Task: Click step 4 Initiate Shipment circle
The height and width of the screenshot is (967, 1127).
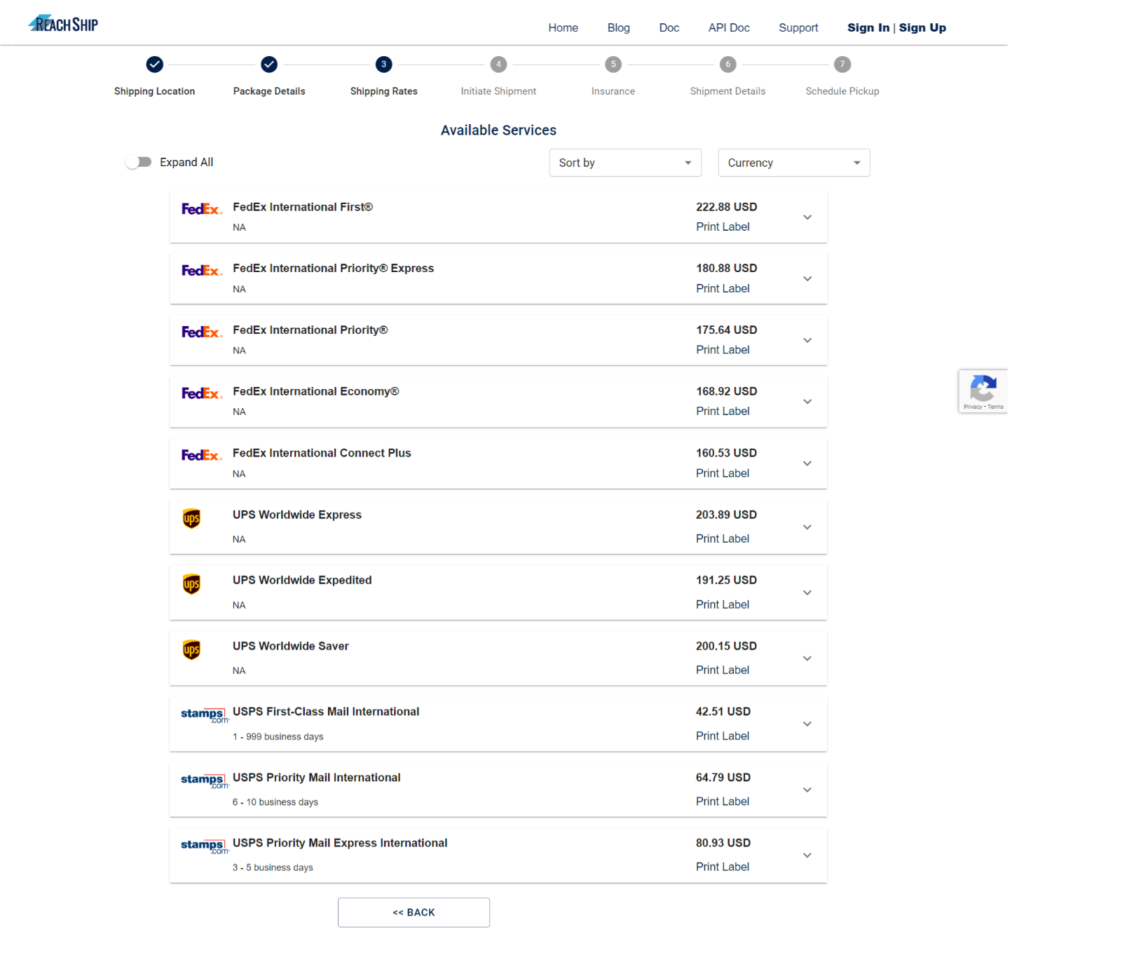Action: 498,65
